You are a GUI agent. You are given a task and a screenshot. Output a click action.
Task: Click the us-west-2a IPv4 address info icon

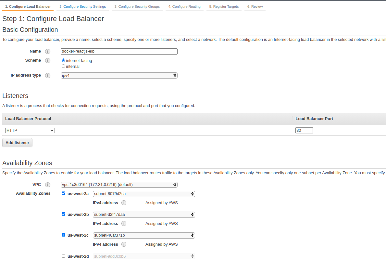[x=124, y=203]
